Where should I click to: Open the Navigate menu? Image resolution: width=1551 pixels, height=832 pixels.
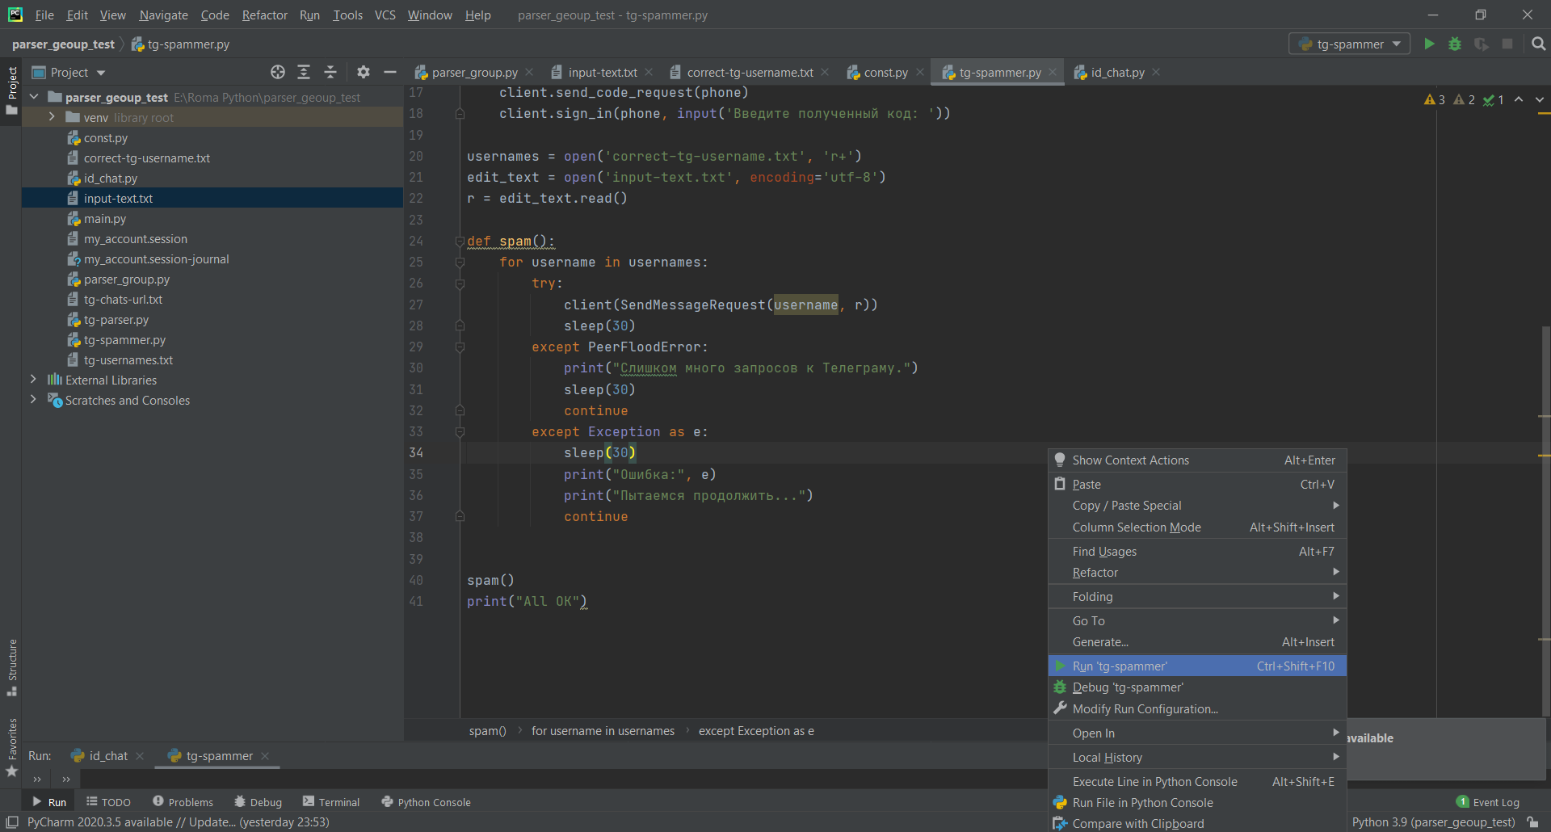pyautogui.click(x=163, y=15)
